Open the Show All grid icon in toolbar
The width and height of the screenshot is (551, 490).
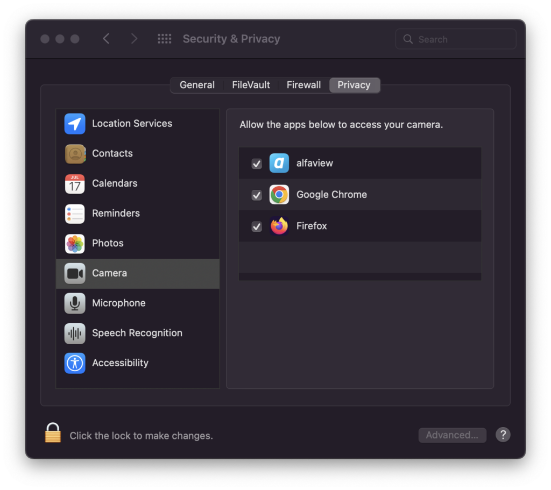click(x=164, y=38)
